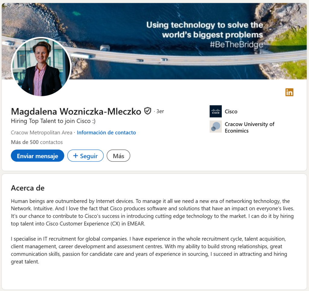Click the Cisco company name link
The width and height of the screenshot is (309, 291).
click(x=231, y=112)
